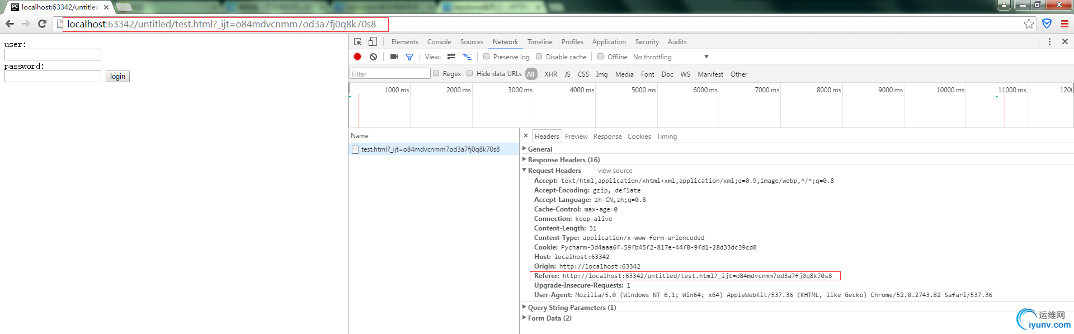Viewport: 1074px width, 334px height.
Task: Bookmark this page with the star
Action: [x=1029, y=24]
